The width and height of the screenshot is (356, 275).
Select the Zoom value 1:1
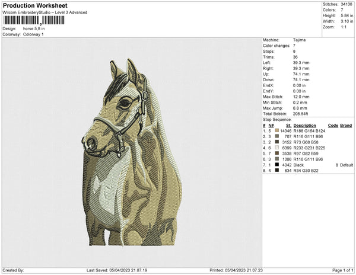tap(344, 27)
